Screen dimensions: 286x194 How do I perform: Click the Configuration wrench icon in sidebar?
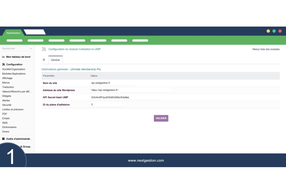click(x=3, y=64)
